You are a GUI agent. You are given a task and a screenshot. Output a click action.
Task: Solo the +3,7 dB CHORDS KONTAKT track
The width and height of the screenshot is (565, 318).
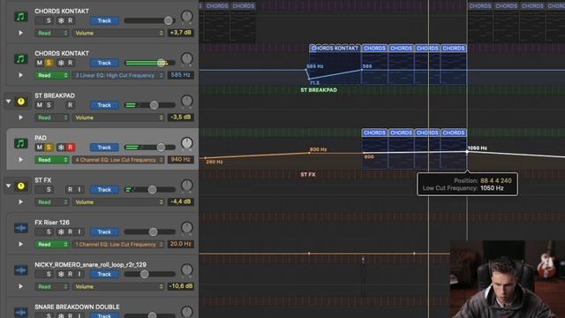(x=49, y=20)
